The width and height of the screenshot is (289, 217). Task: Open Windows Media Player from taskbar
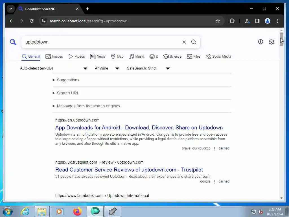coord(59,211)
